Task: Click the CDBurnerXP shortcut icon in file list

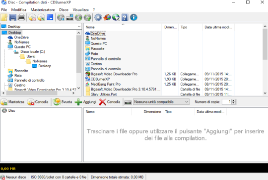Action: click(x=88, y=79)
